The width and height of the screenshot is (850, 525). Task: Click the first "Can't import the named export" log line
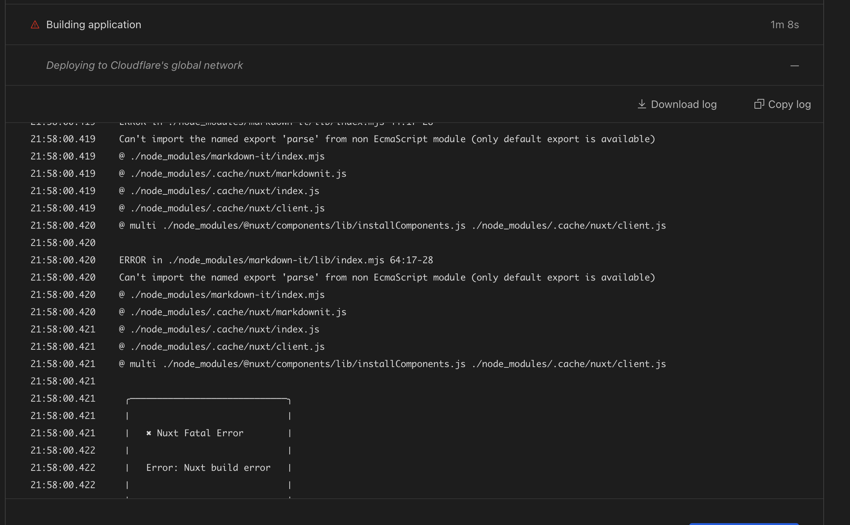pos(387,139)
